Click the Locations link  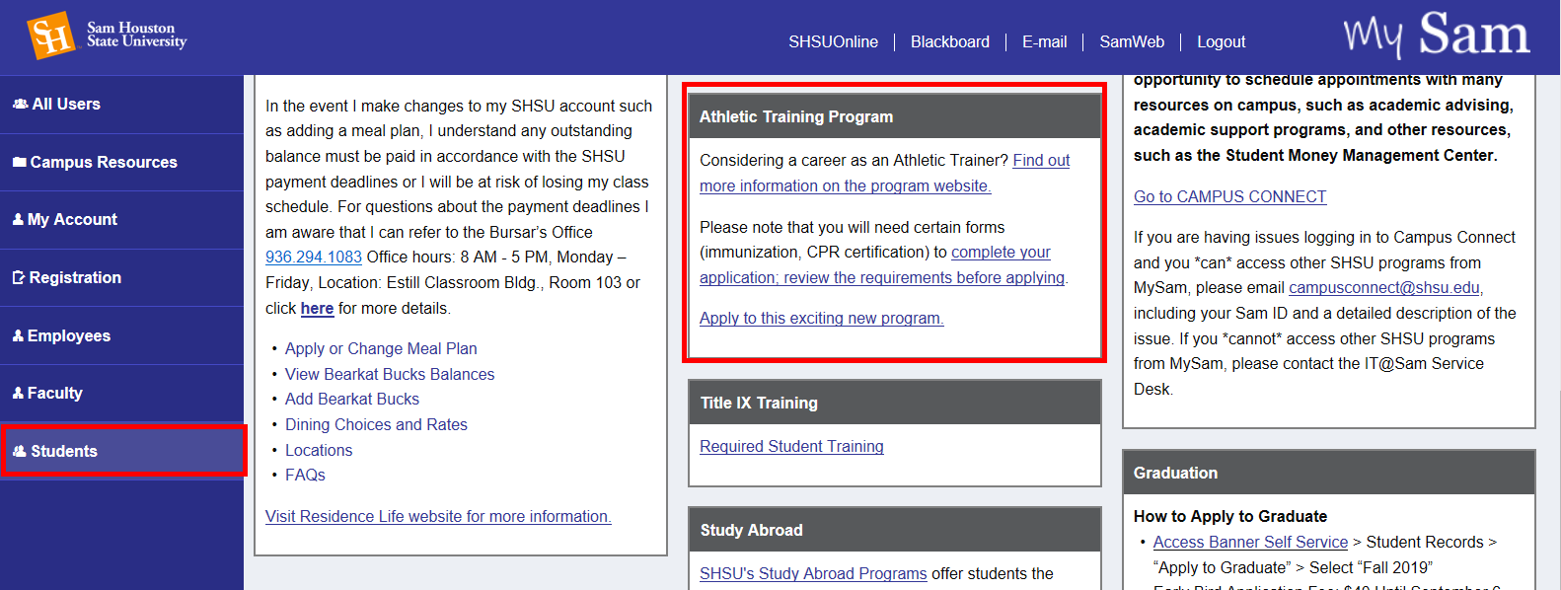coord(319,450)
